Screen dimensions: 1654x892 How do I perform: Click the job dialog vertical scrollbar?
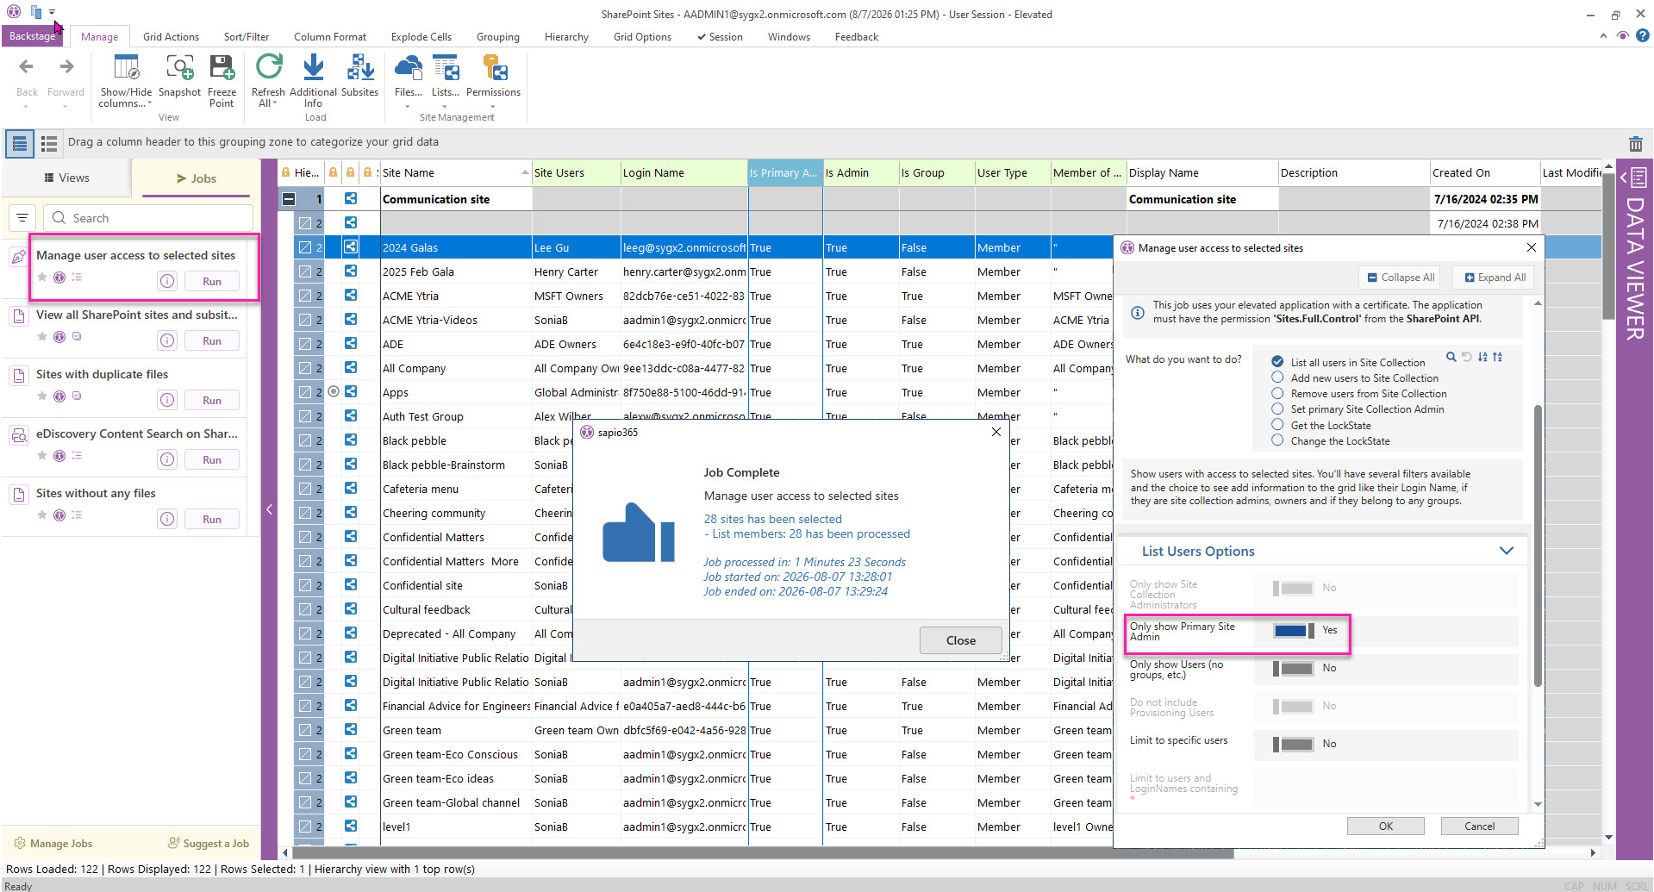pyautogui.click(x=1538, y=546)
